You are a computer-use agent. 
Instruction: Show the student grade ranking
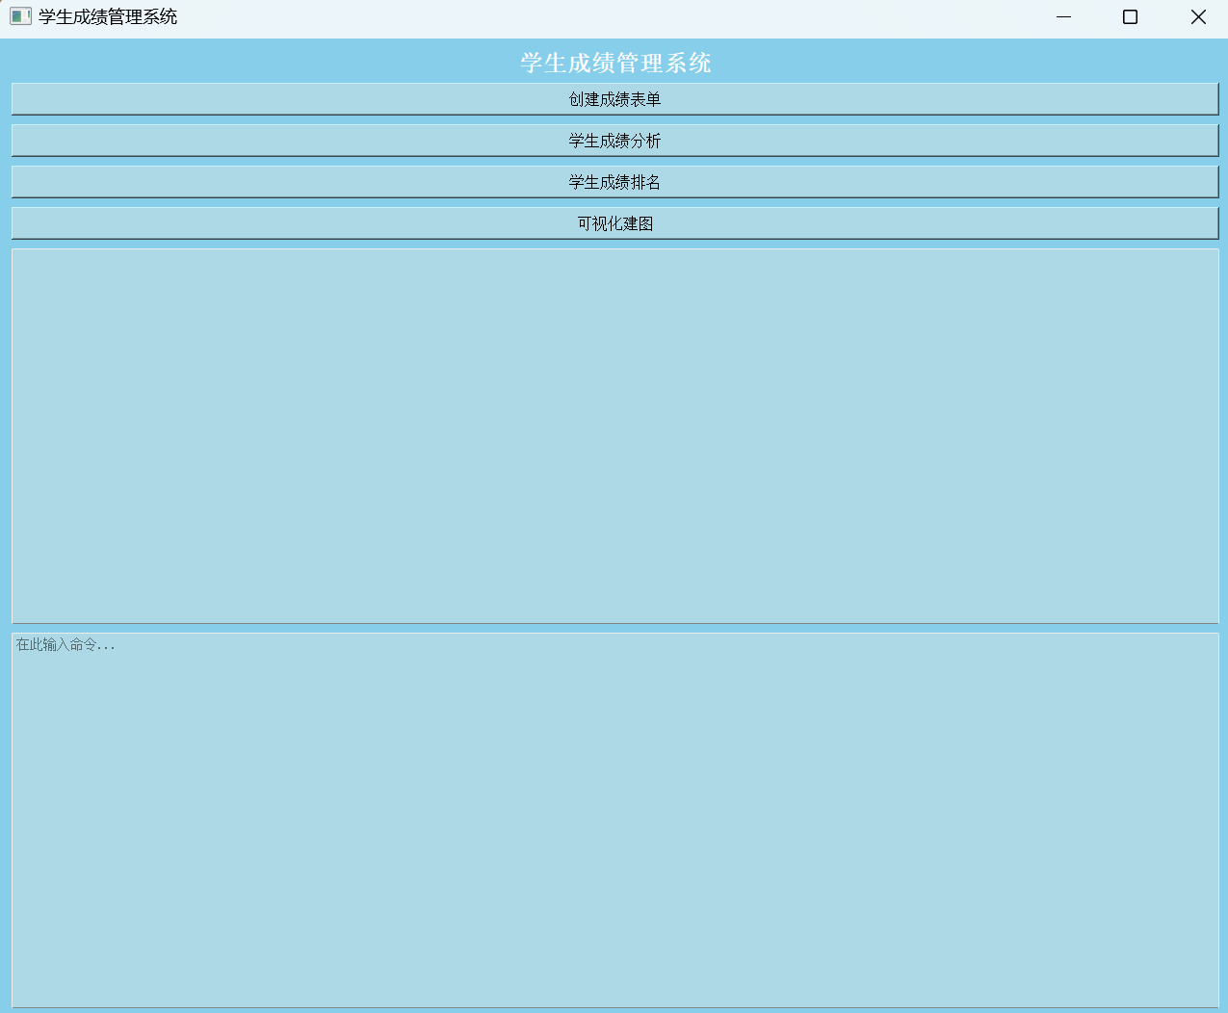614,182
